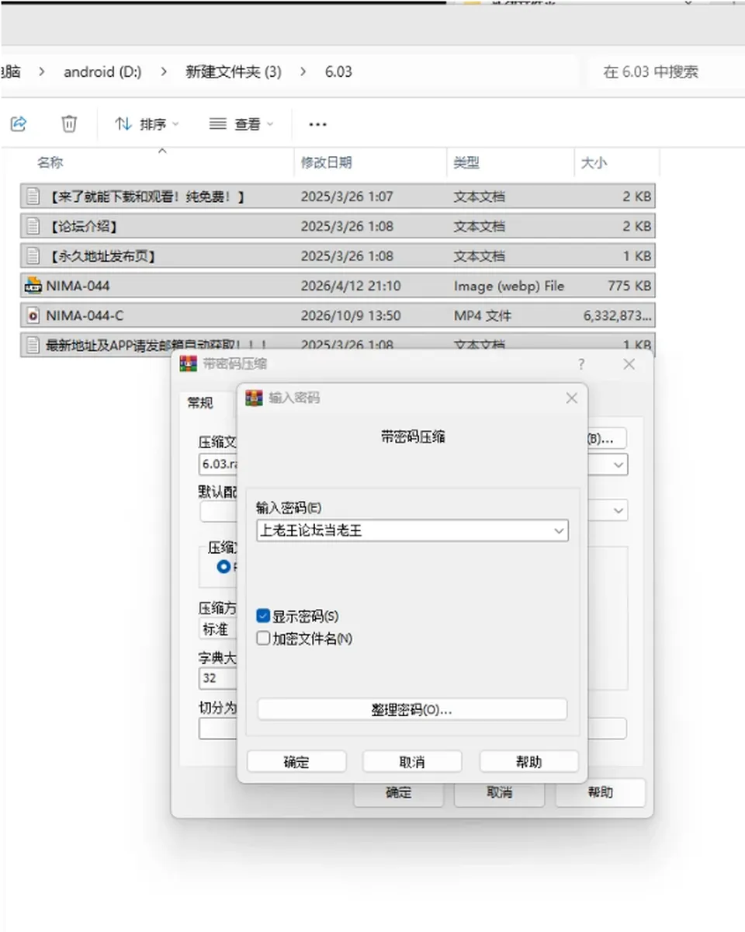Select the NIMA-044-C MP4 file icon
The width and height of the screenshot is (745, 932).
pyautogui.click(x=33, y=315)
